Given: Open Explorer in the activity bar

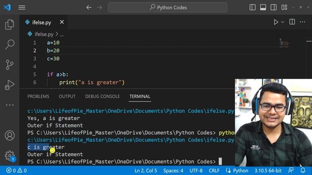Looking at the screenshot, I should point(10,24).
